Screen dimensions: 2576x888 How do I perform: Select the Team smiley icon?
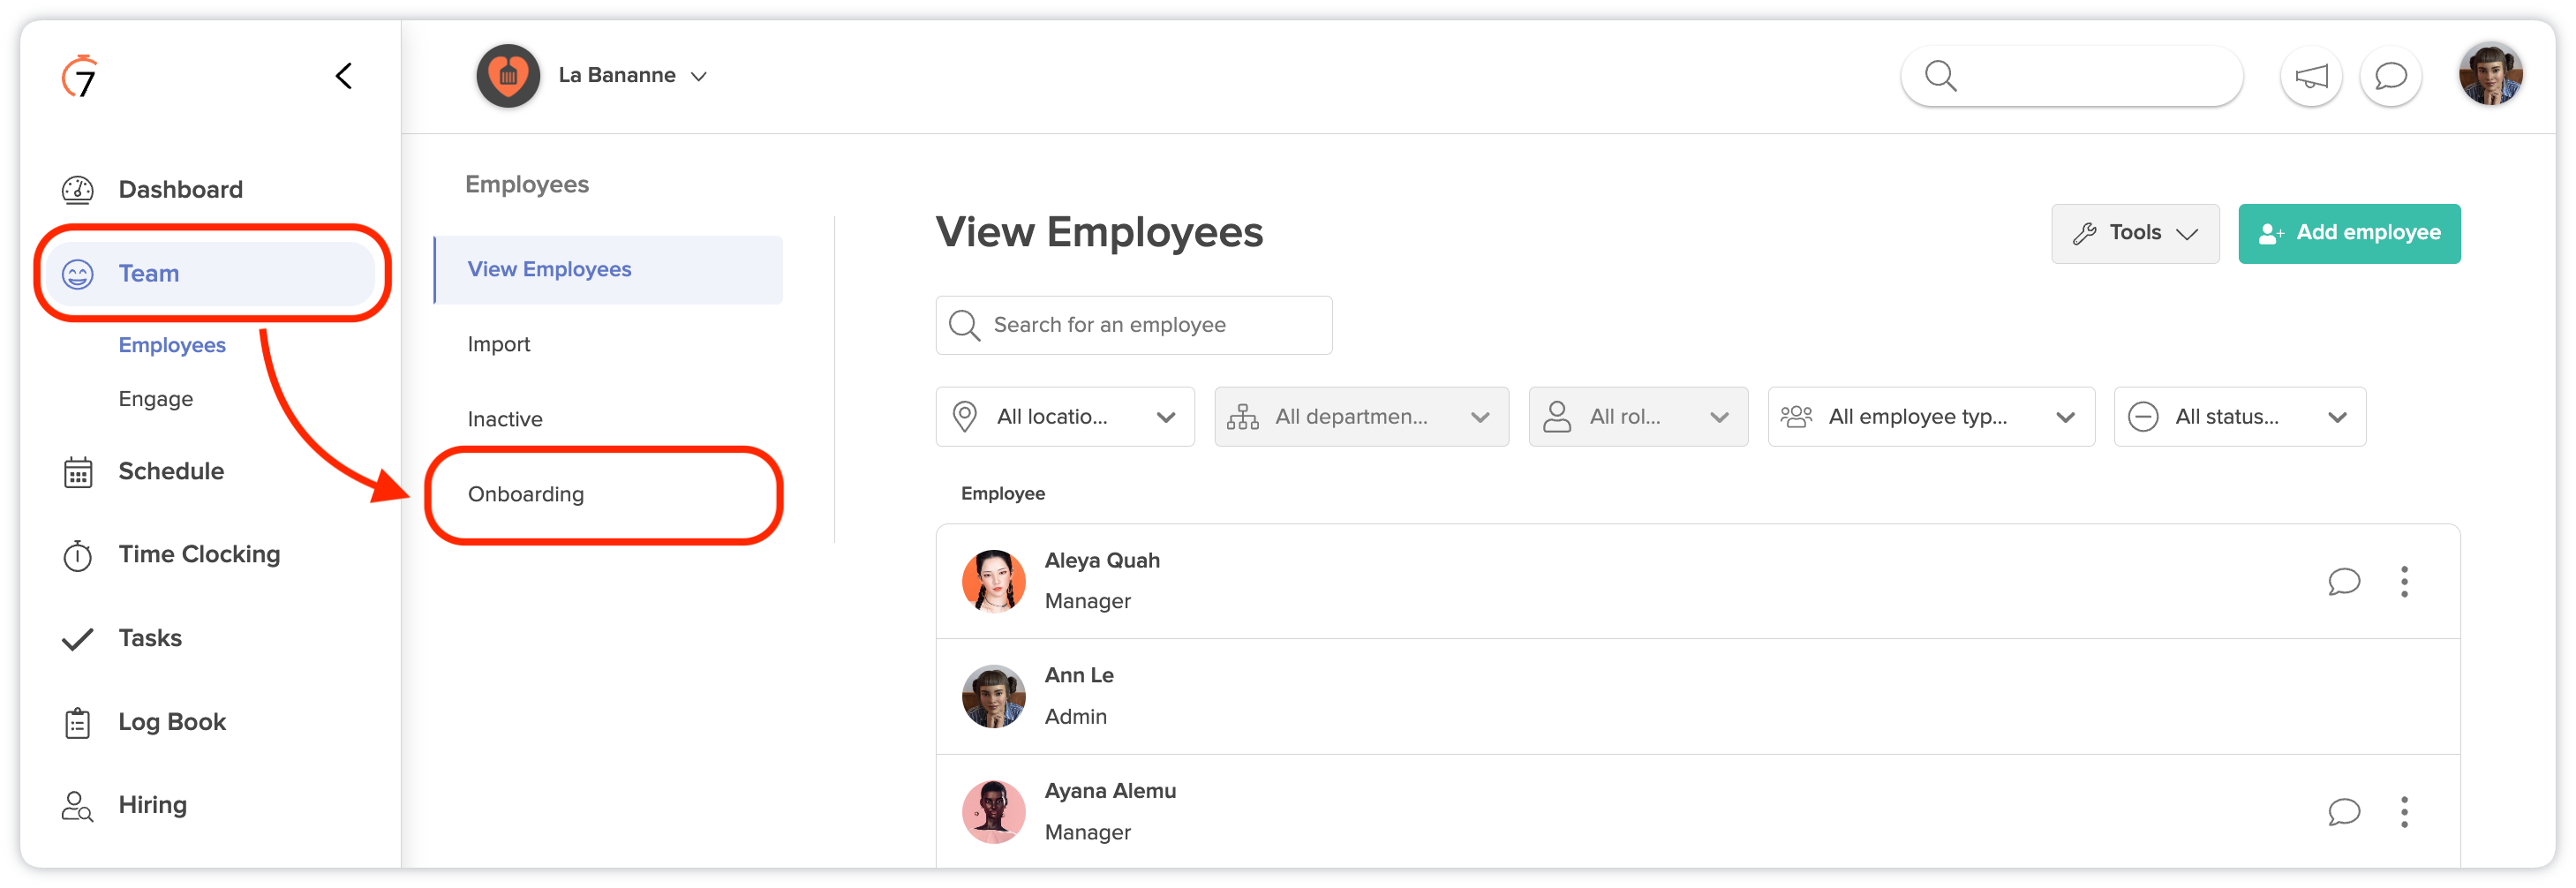pyautogui.click(x=78, y=274)
